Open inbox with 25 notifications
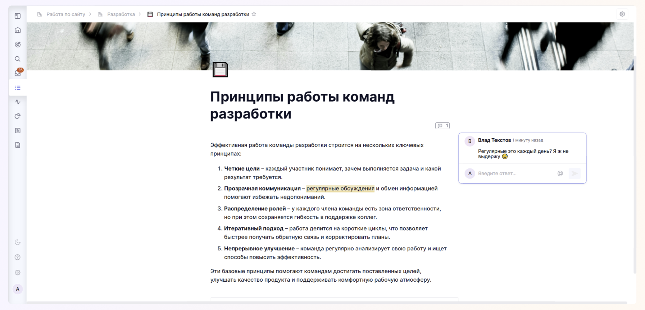 pyautogui.click(x=18, y=73)
